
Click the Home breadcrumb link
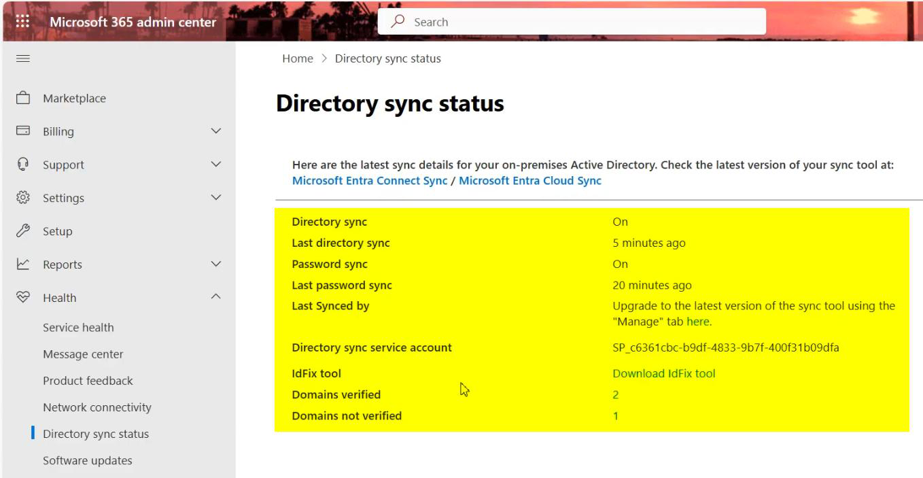pyautogui.click(x=298, y=58)
